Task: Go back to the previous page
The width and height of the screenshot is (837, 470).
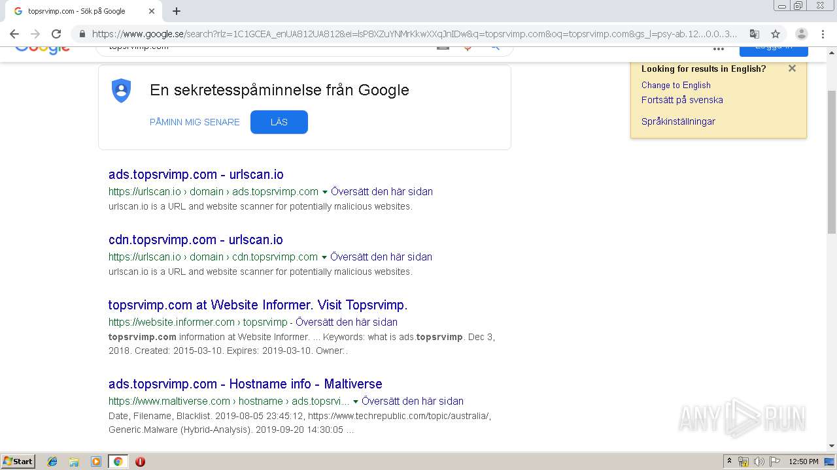Action: (14, 34)
